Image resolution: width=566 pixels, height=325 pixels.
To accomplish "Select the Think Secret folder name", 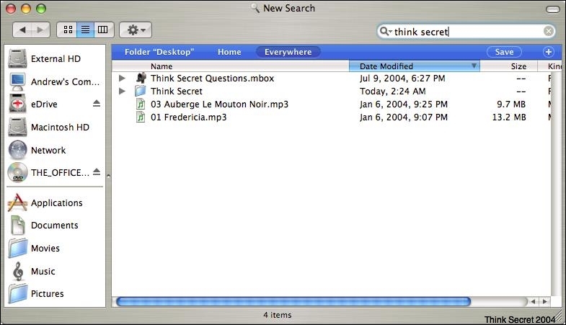I will [177, 92].
